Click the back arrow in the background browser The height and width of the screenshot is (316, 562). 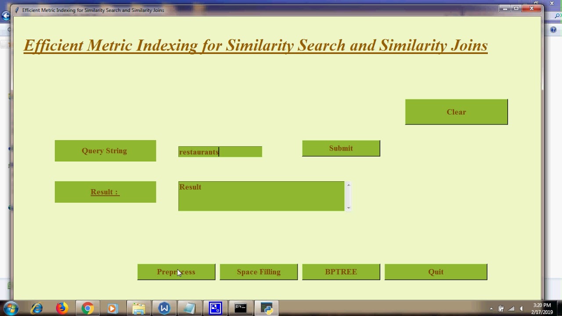click(x=5, y=16)
